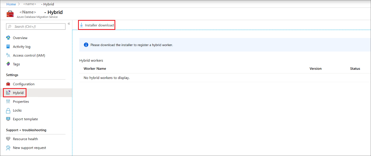Click the Tags purple tag icon

coord(8,64)
